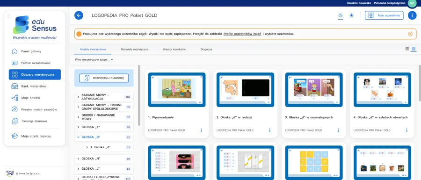Open Profile uczestników in the sidebar
Screen dimensions: 421x180
35,63
